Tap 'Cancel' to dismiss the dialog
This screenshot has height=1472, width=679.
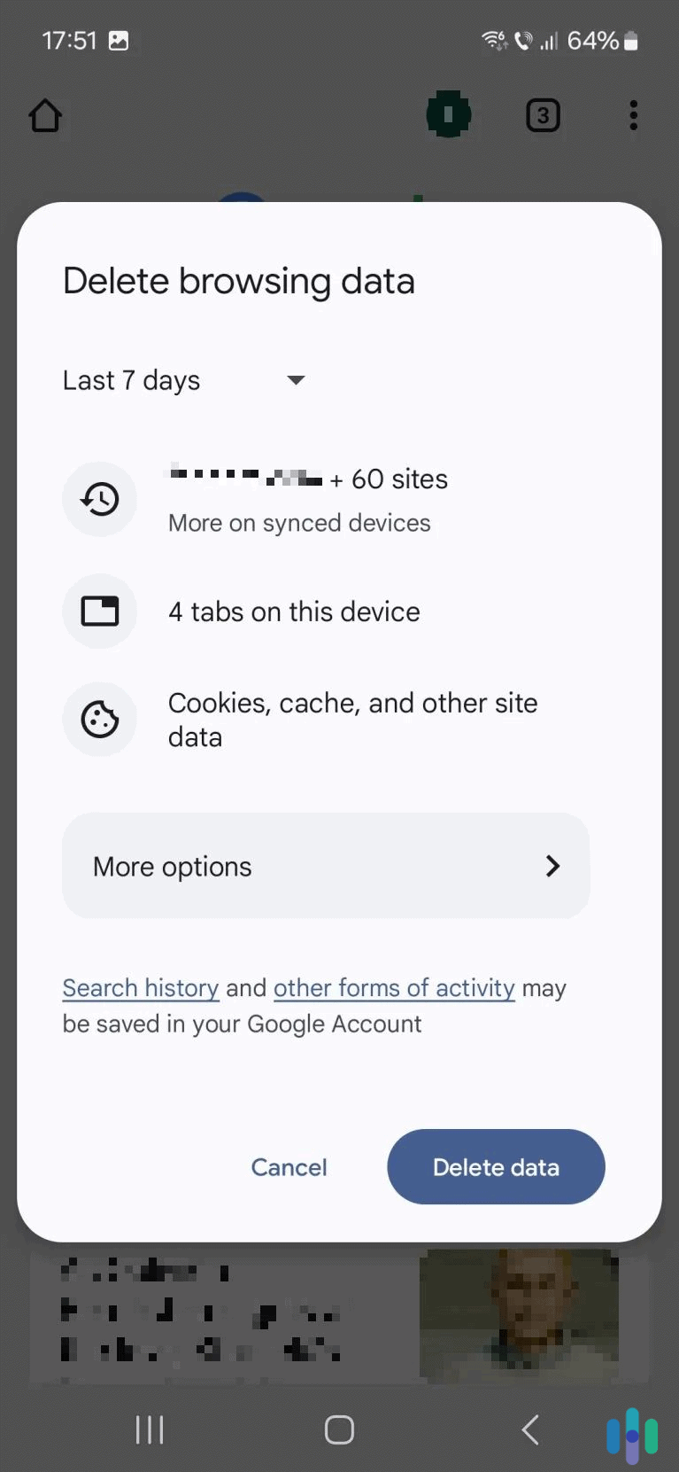pyautogui.click(x=289, y=1167)
